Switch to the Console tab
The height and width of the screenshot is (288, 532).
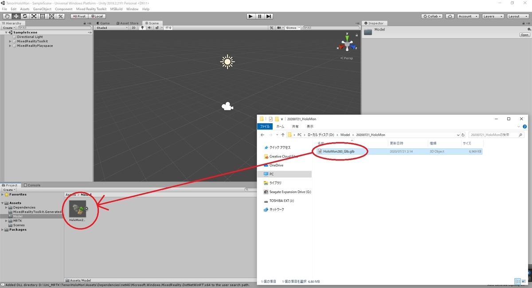[x=32, y=185]
